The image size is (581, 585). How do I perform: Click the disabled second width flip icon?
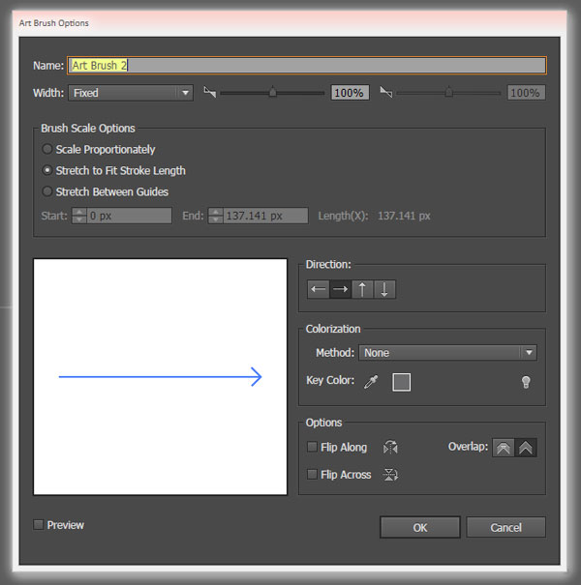tap(386, 92)
